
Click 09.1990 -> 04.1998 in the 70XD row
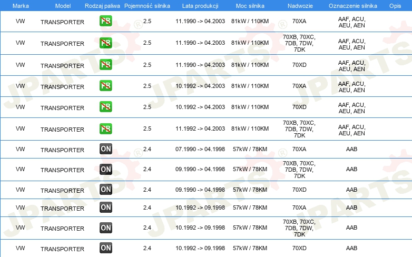tap(200, 190)
